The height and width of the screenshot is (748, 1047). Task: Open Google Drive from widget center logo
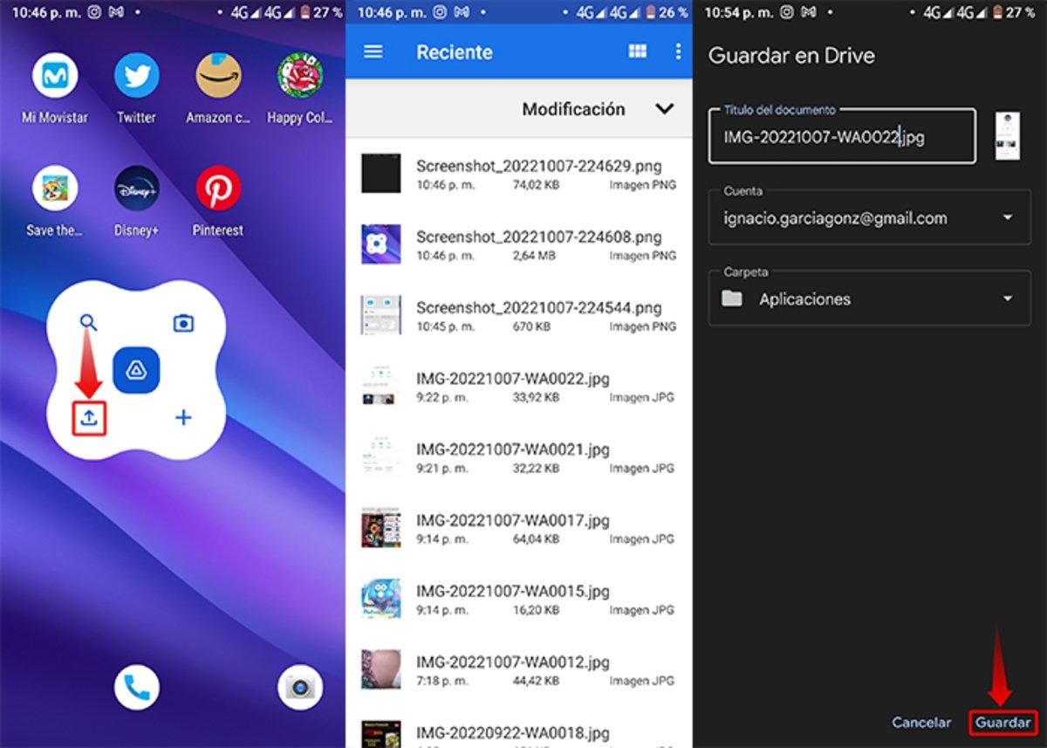[x=136, y=370]
